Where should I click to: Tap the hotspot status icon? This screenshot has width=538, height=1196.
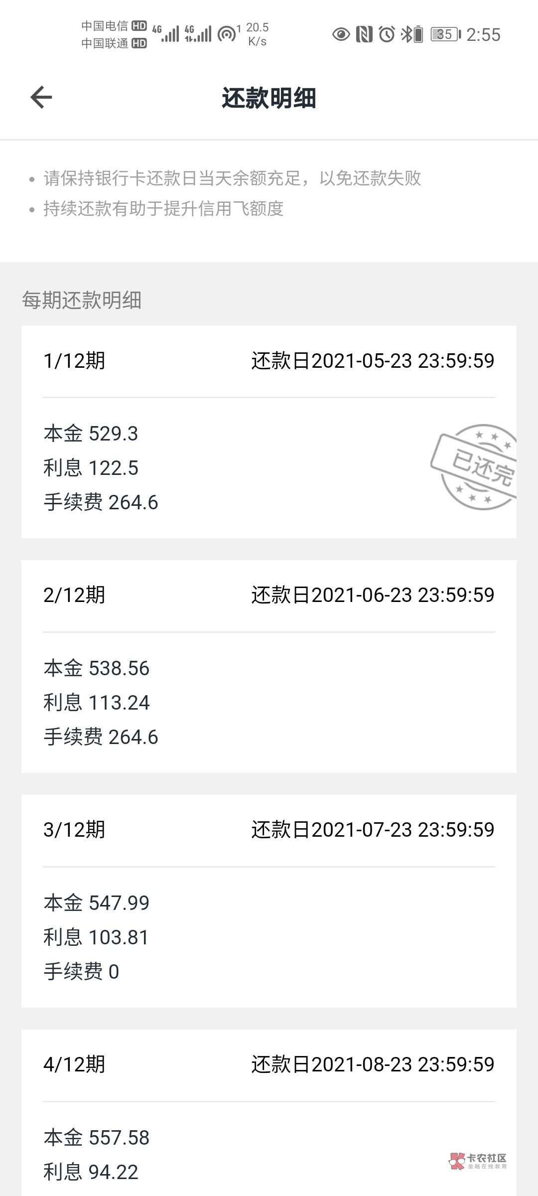coord(227,34)
